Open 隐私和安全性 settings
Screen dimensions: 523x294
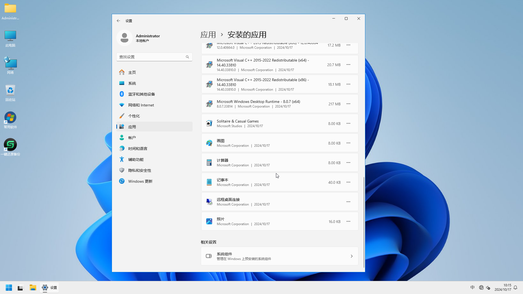coord(154,170)
